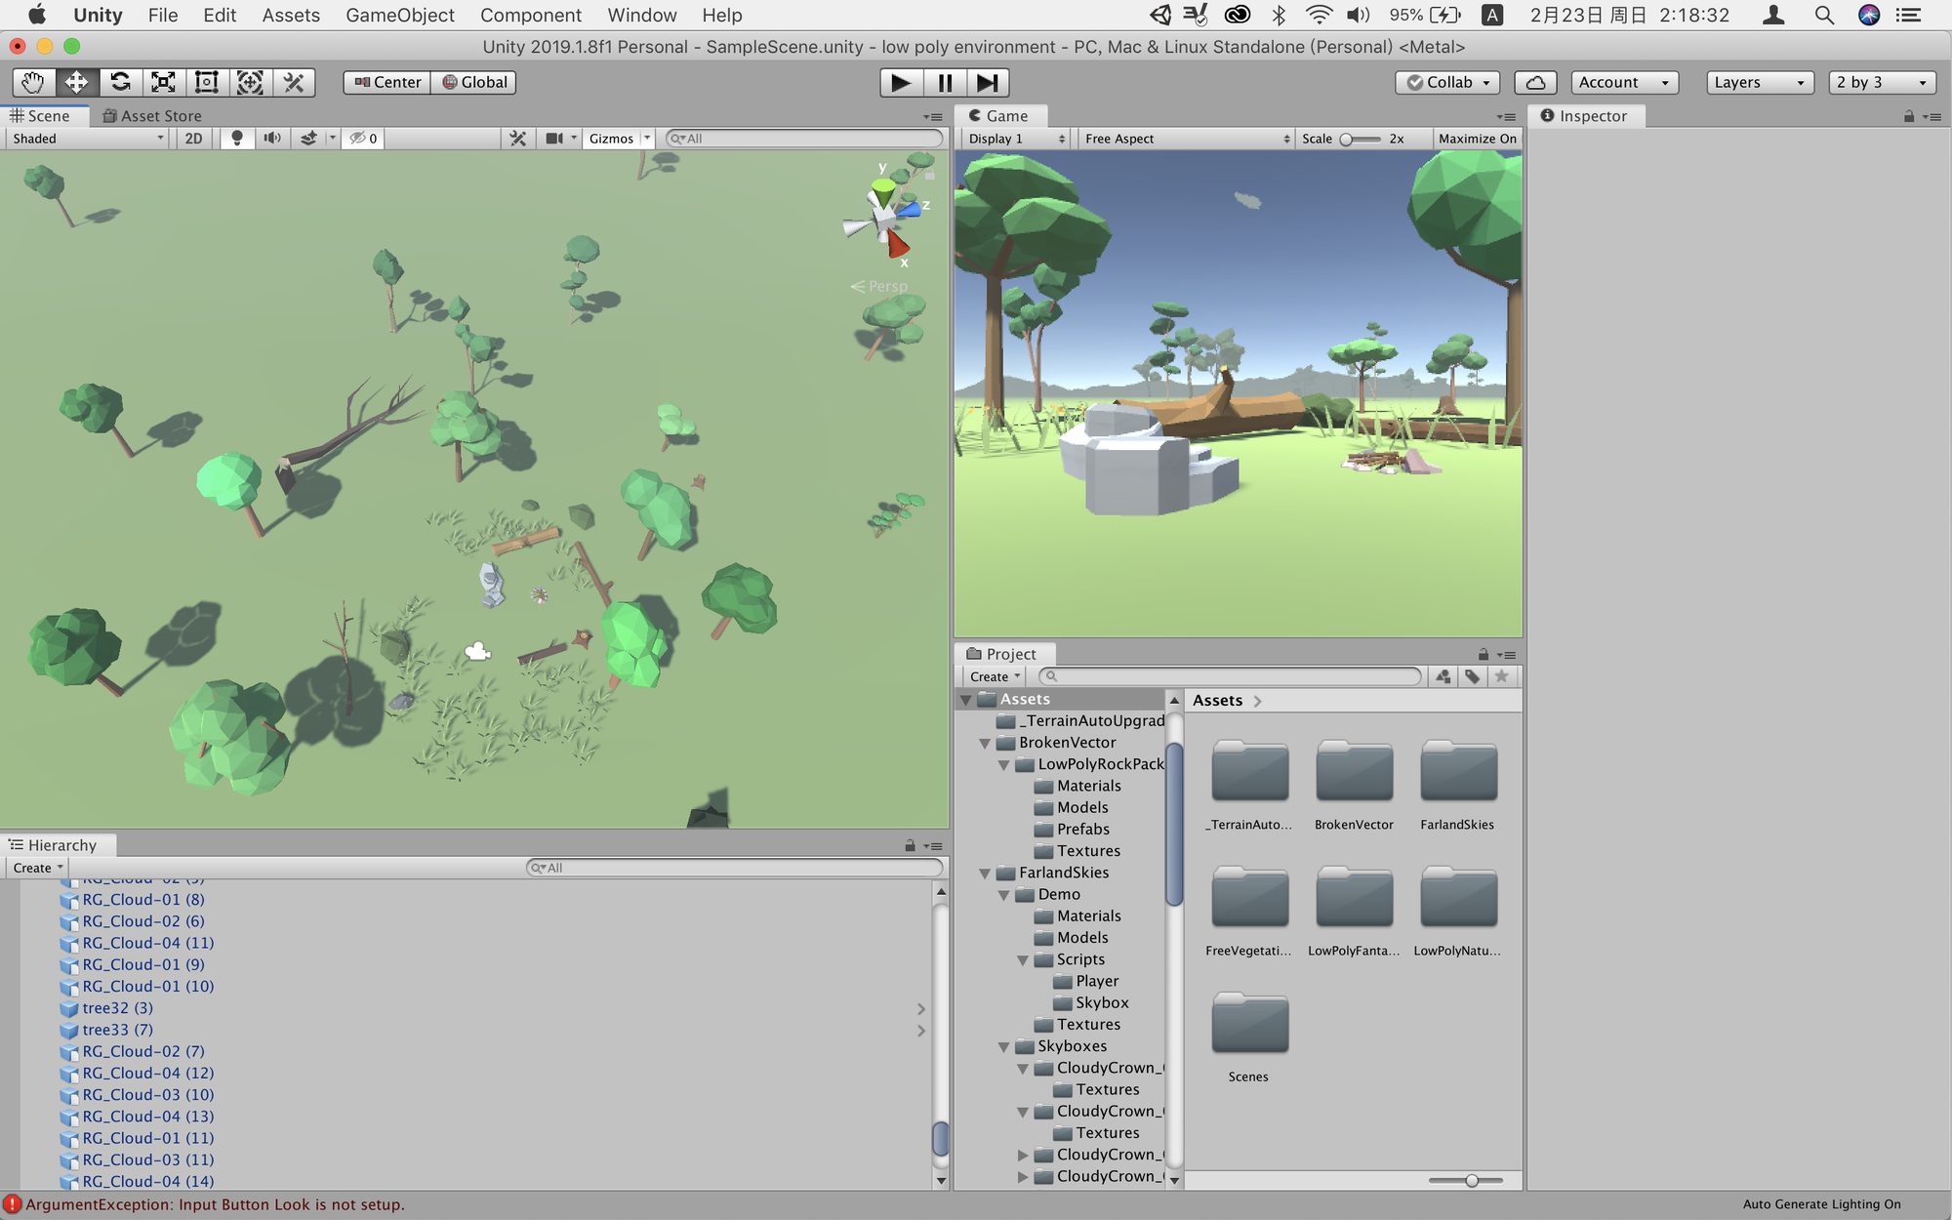Open the Scenes folder thumbnail

tap(1249, 1037)
